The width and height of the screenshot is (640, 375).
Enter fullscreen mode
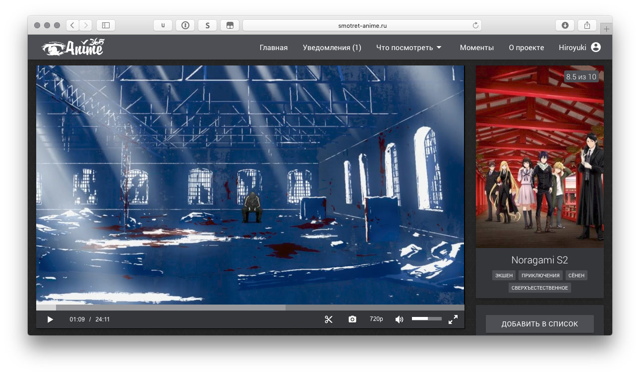tap(453, 319)
